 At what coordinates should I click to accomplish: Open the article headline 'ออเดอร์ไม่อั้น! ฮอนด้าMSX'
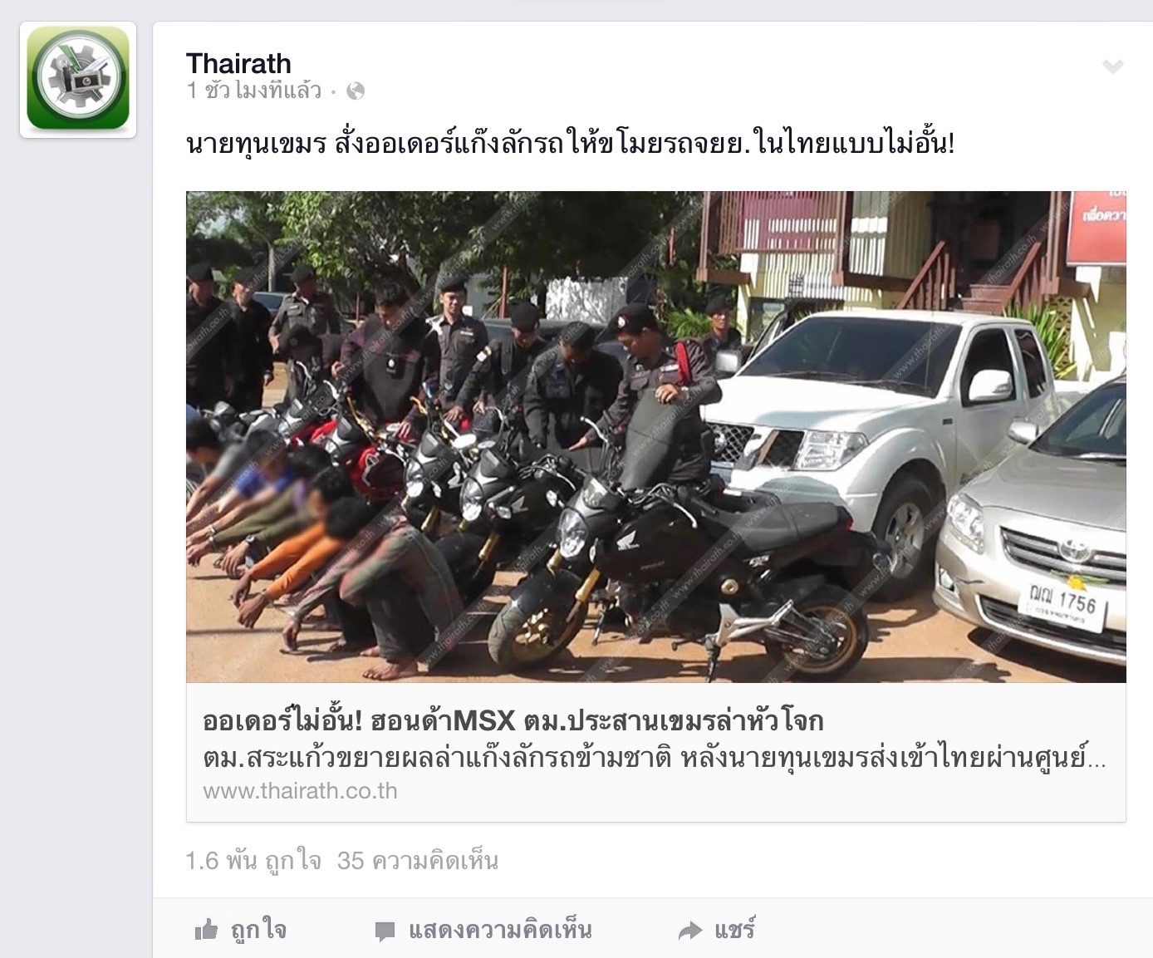513,720
